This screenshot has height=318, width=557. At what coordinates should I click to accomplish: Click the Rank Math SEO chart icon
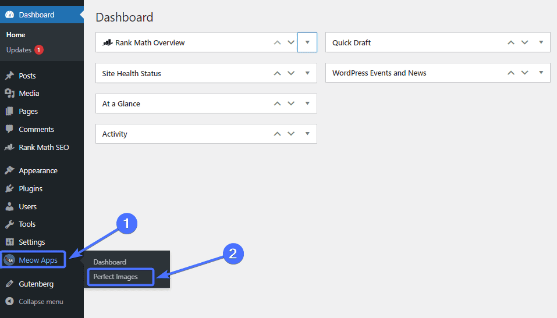9,147
